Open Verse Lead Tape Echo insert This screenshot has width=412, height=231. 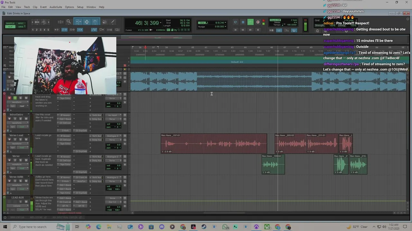[65, 144]
